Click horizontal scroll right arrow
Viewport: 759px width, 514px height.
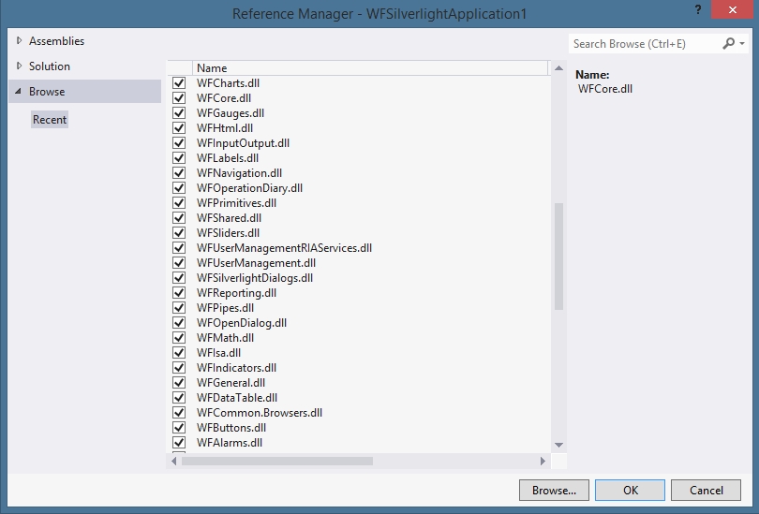[543, 461]
